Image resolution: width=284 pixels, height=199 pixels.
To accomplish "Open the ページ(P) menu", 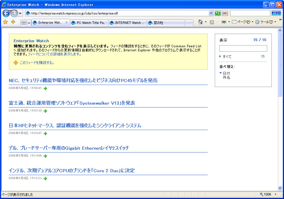I will (x=242, y=22).
